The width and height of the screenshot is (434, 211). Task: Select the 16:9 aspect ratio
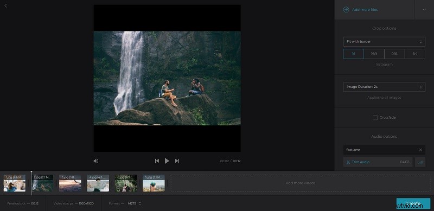pos(374,54)
